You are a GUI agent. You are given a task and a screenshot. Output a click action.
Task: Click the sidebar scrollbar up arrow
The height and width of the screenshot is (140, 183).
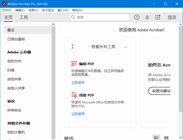click(x=53, y=24)
